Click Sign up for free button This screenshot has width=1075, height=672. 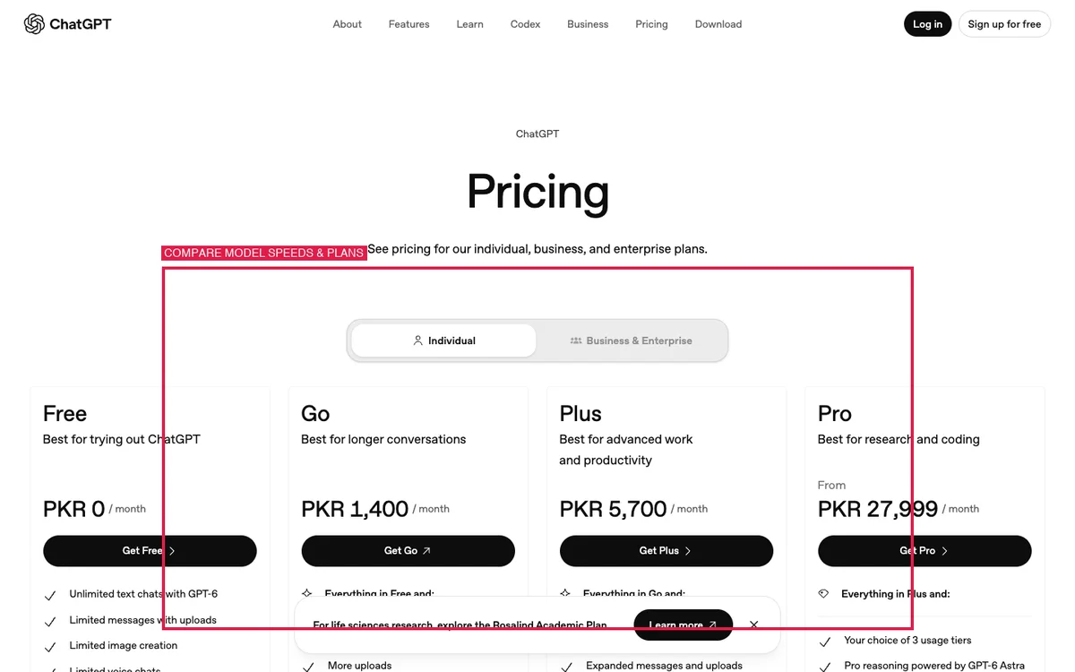tap(1004, 24)
